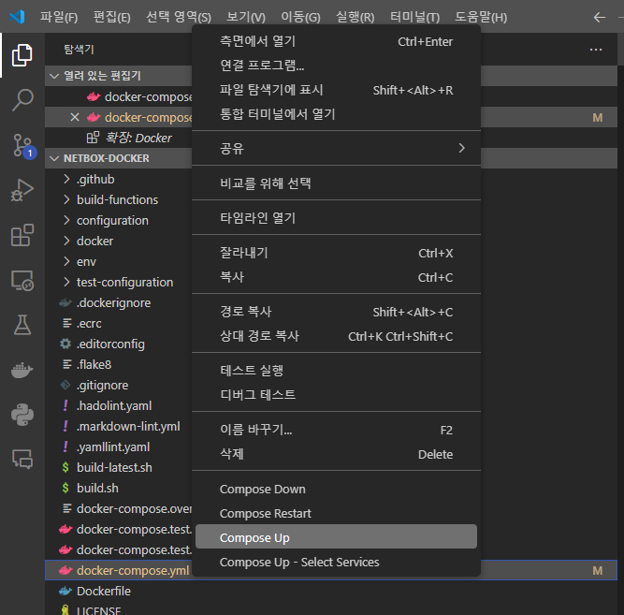The image size is (624, 615).
Task: Open build.sh in the file tree
Action: [97, 488]
